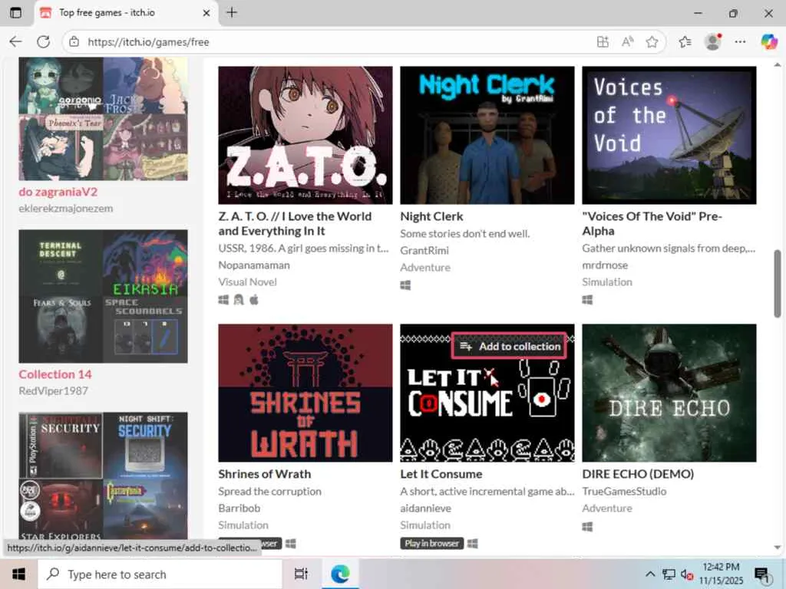Open Z.A.T.O. game thumbnail
This screenshot has height=589, width=786.
pyautogui.click(x=305, y=135)
